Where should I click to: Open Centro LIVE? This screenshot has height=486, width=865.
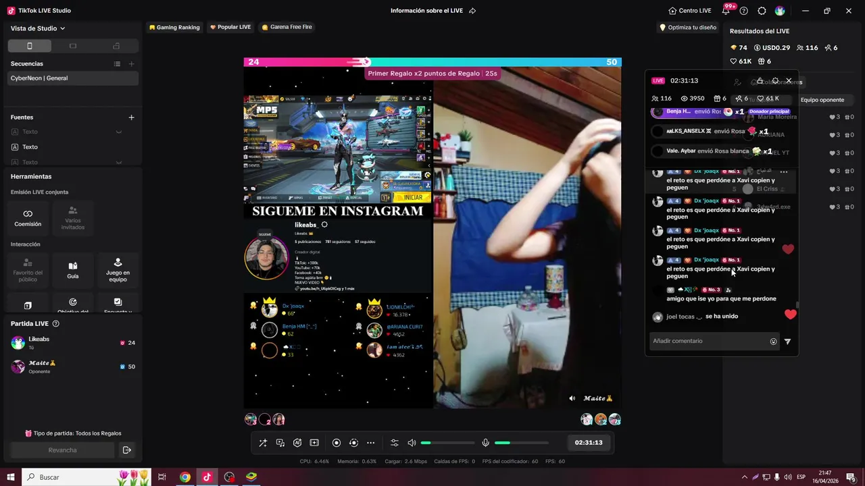point(690,11)
